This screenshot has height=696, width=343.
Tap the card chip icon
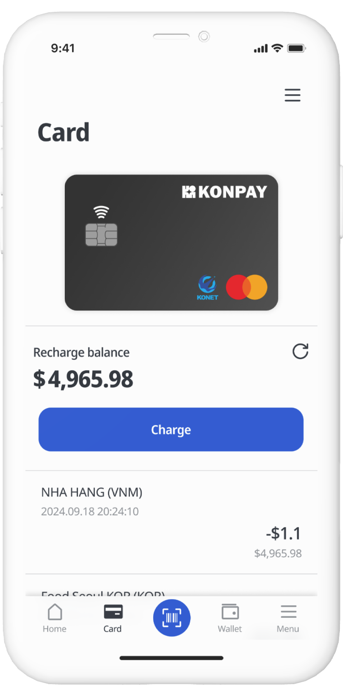point(101,235)
